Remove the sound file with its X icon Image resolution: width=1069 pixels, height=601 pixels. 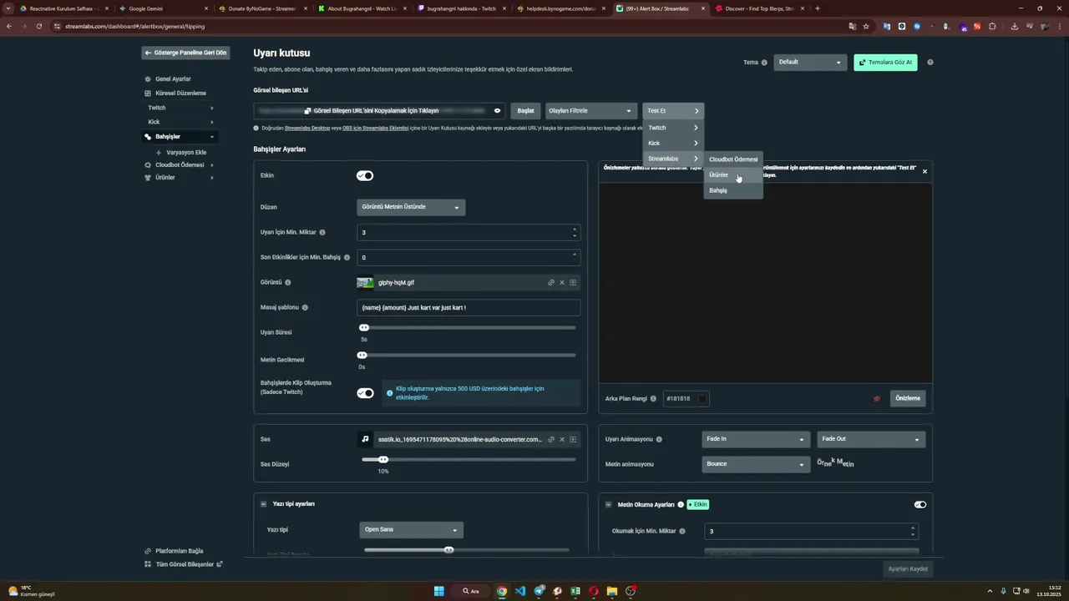(x=562, y=439)
